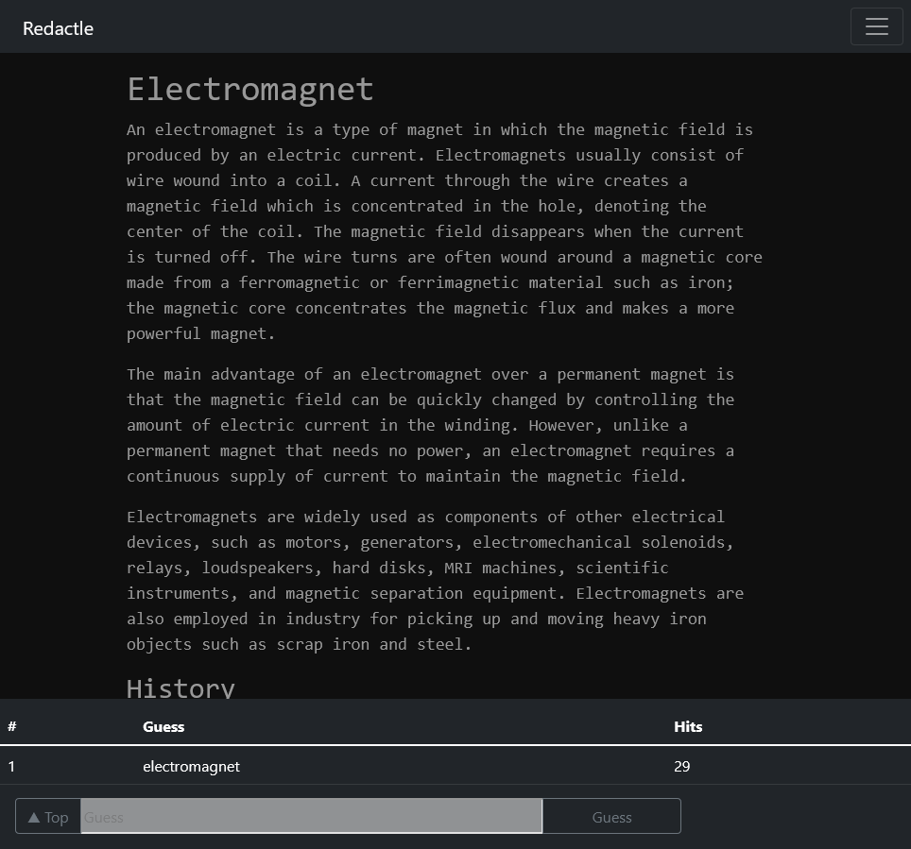This screenshot has height=849, width=911.
Task: Click the hits count 29
Action: click(x=681, y=766)
